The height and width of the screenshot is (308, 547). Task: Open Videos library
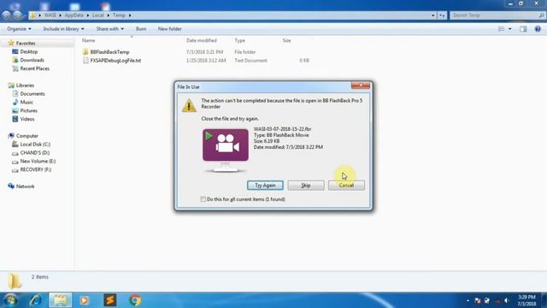pos(27,119)
